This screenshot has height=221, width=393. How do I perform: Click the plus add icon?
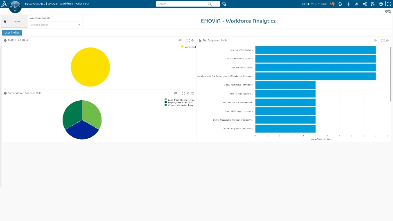tap(348, 4)
